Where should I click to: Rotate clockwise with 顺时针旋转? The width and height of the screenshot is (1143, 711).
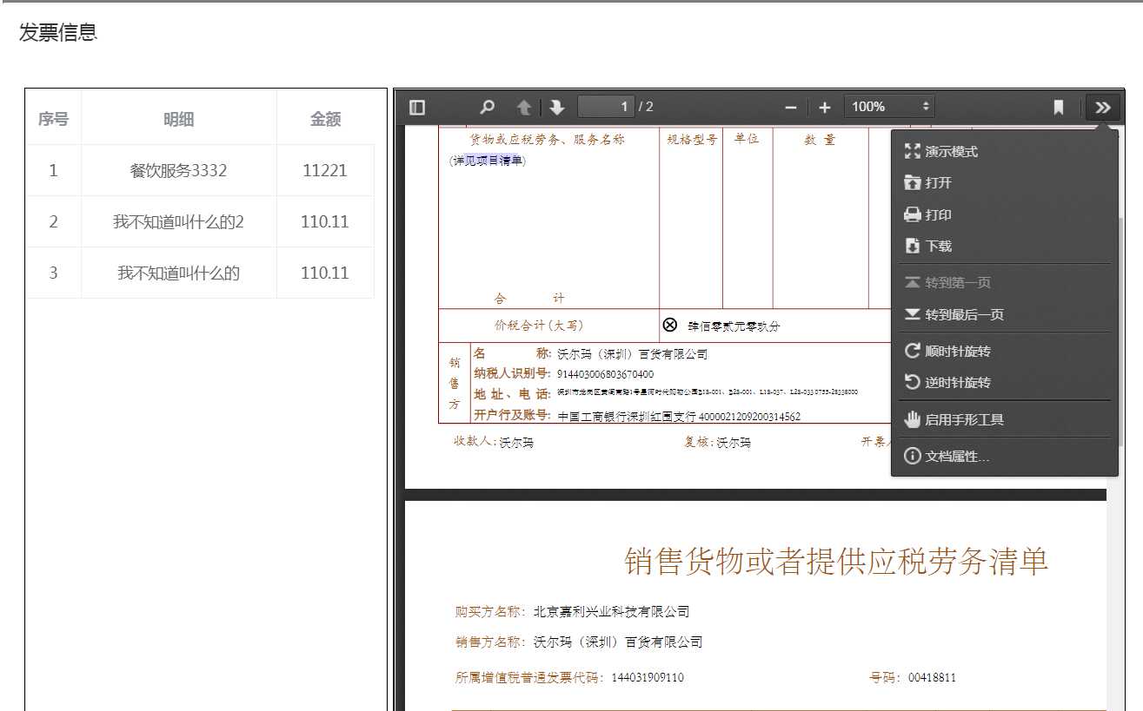click(x=1004, y=352)
